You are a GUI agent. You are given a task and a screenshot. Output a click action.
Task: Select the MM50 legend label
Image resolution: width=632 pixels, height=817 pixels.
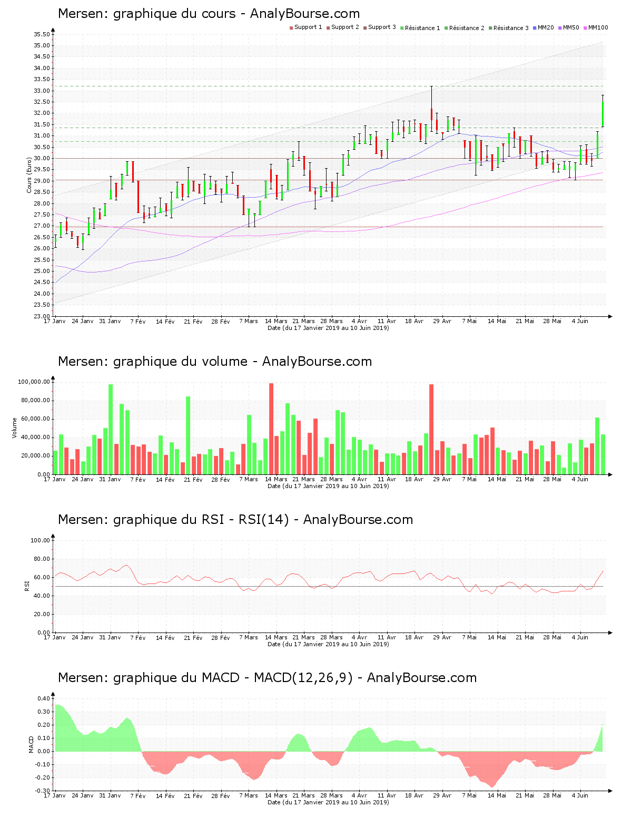tap(571, 27)
